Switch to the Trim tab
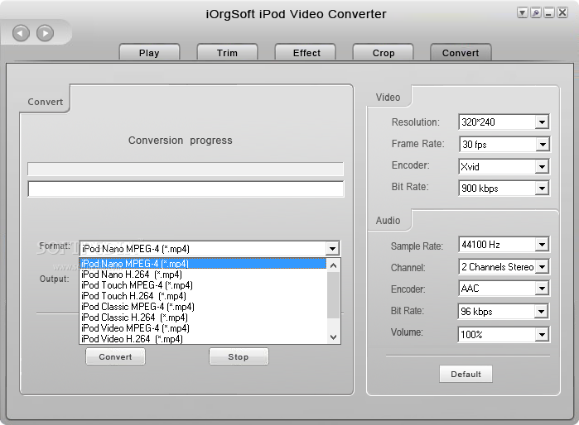 [x=227, y=53]
